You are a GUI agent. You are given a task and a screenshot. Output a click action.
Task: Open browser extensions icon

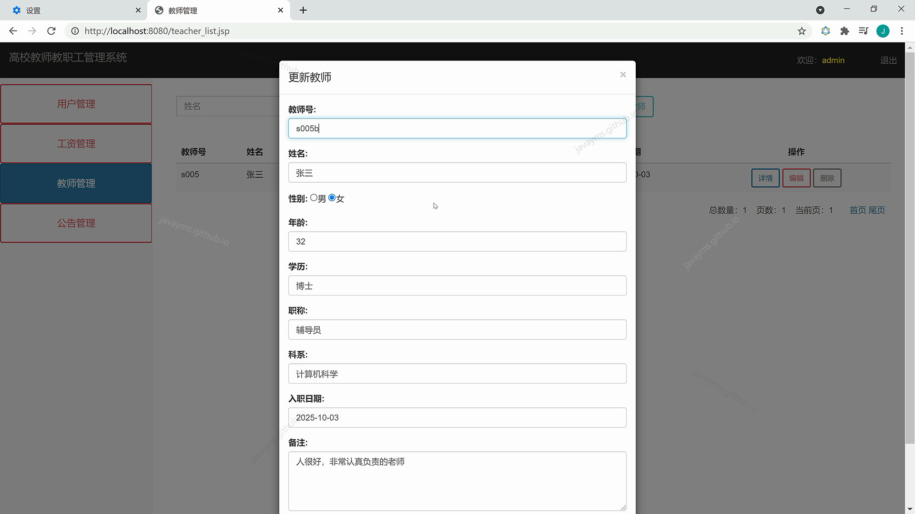point(844,30)
